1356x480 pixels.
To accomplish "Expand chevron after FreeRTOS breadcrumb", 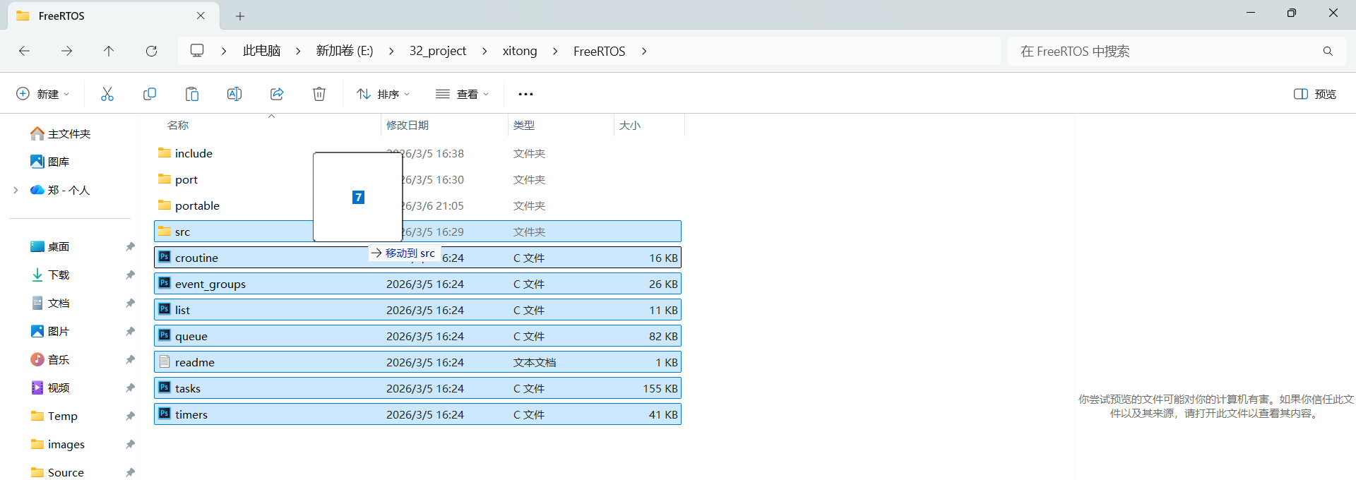I will point(644,51).
